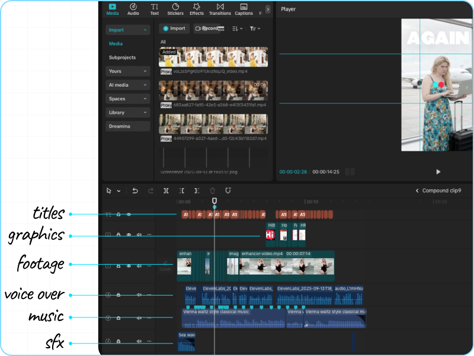Open the Captions panel
The image size is (474, 356).
point(244,8)
